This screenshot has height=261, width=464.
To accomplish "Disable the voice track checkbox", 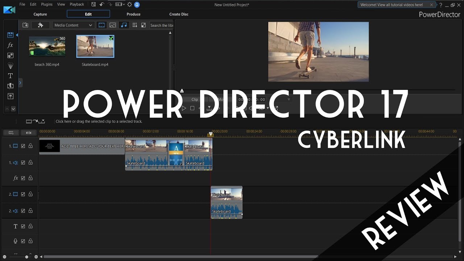I will 23,241.
